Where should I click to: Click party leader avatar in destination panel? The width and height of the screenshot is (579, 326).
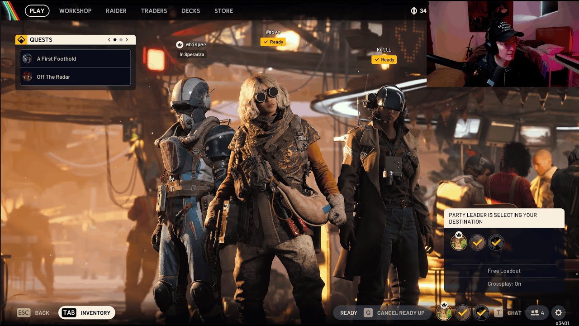tap(459, 242)
